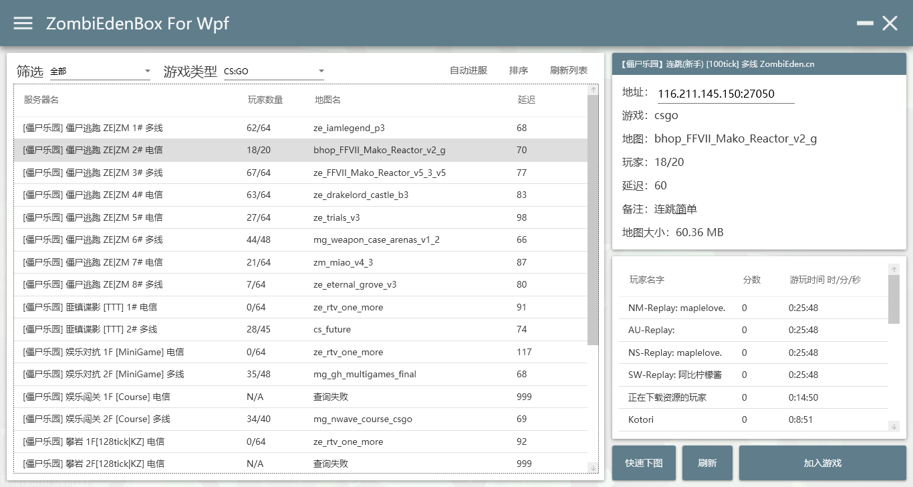
Task: Click the server address input field
Action: pos(725,94)
